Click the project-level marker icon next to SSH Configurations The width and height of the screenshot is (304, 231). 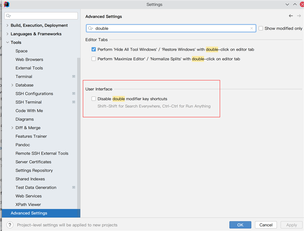click(x=74, y=94)
